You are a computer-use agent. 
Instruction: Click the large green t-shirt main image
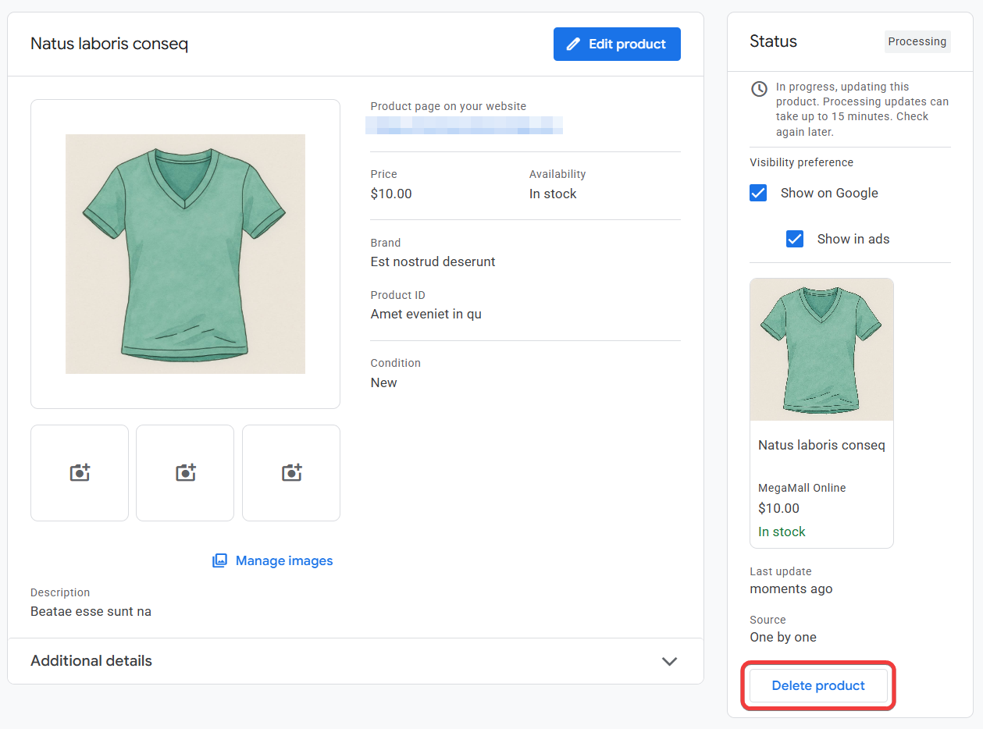185,254
